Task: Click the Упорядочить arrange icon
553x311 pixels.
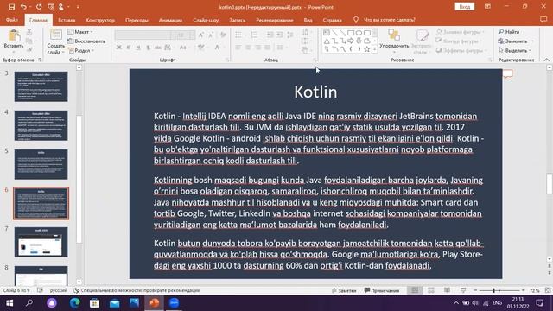Action: [x=394, y=35]
